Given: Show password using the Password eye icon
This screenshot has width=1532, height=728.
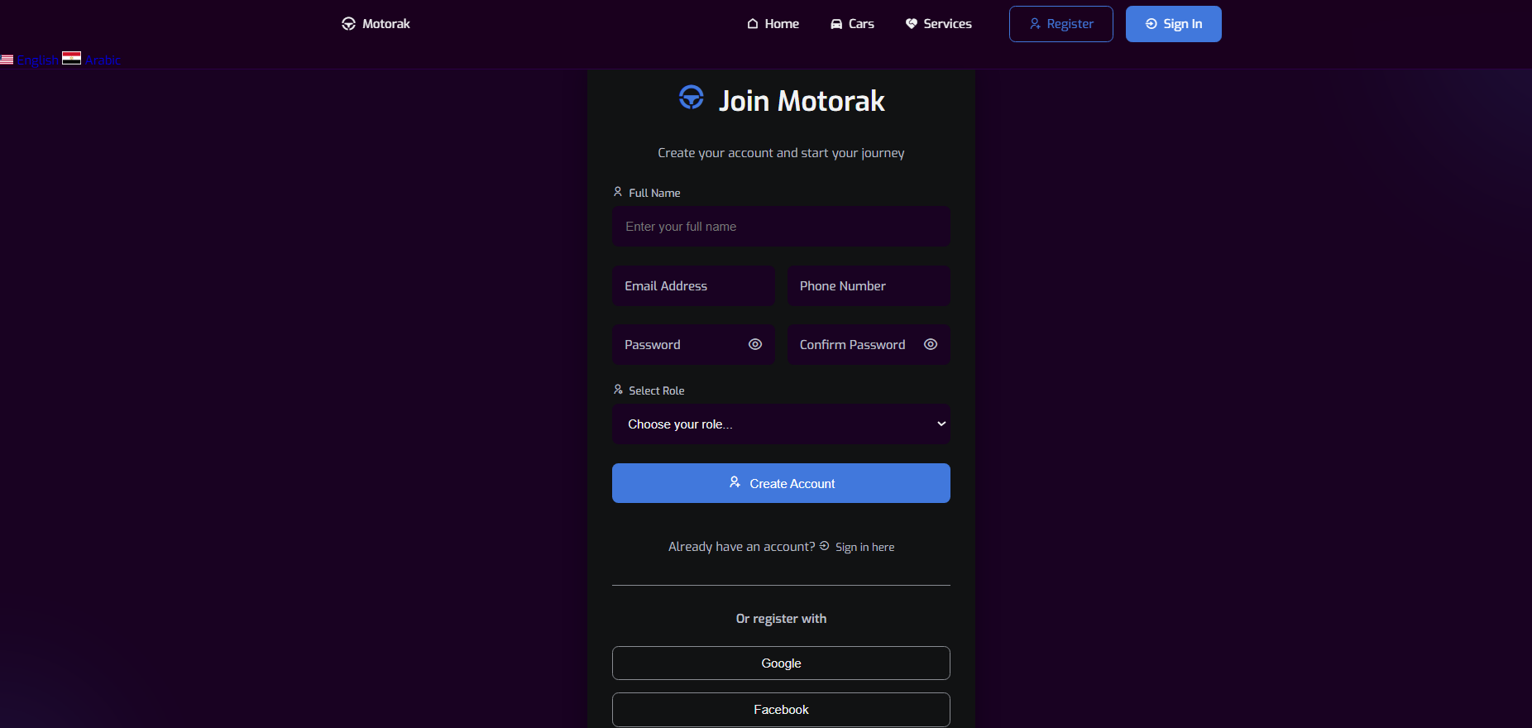Looking at the screenshot, I should click(755, 344).
